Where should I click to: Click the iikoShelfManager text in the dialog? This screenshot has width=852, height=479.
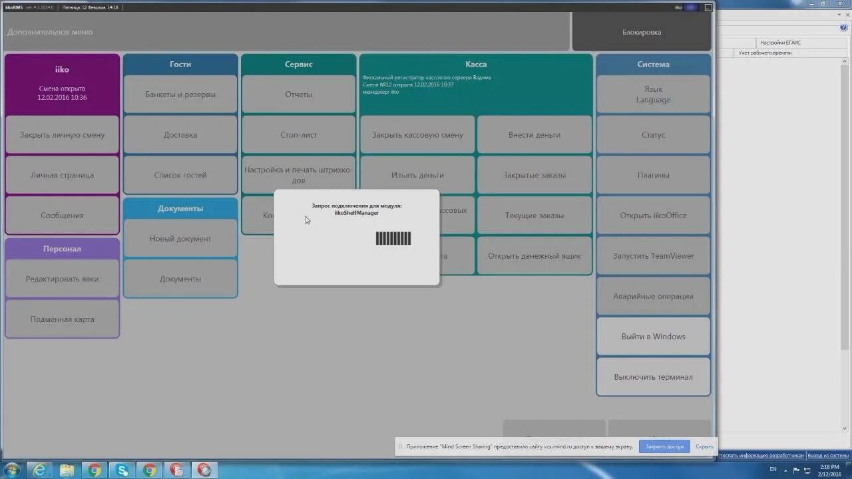pos(357,213)
